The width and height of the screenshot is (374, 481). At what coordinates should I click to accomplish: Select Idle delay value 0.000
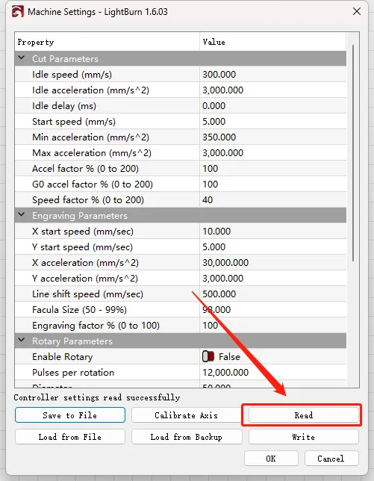click(x=273, y=105)
